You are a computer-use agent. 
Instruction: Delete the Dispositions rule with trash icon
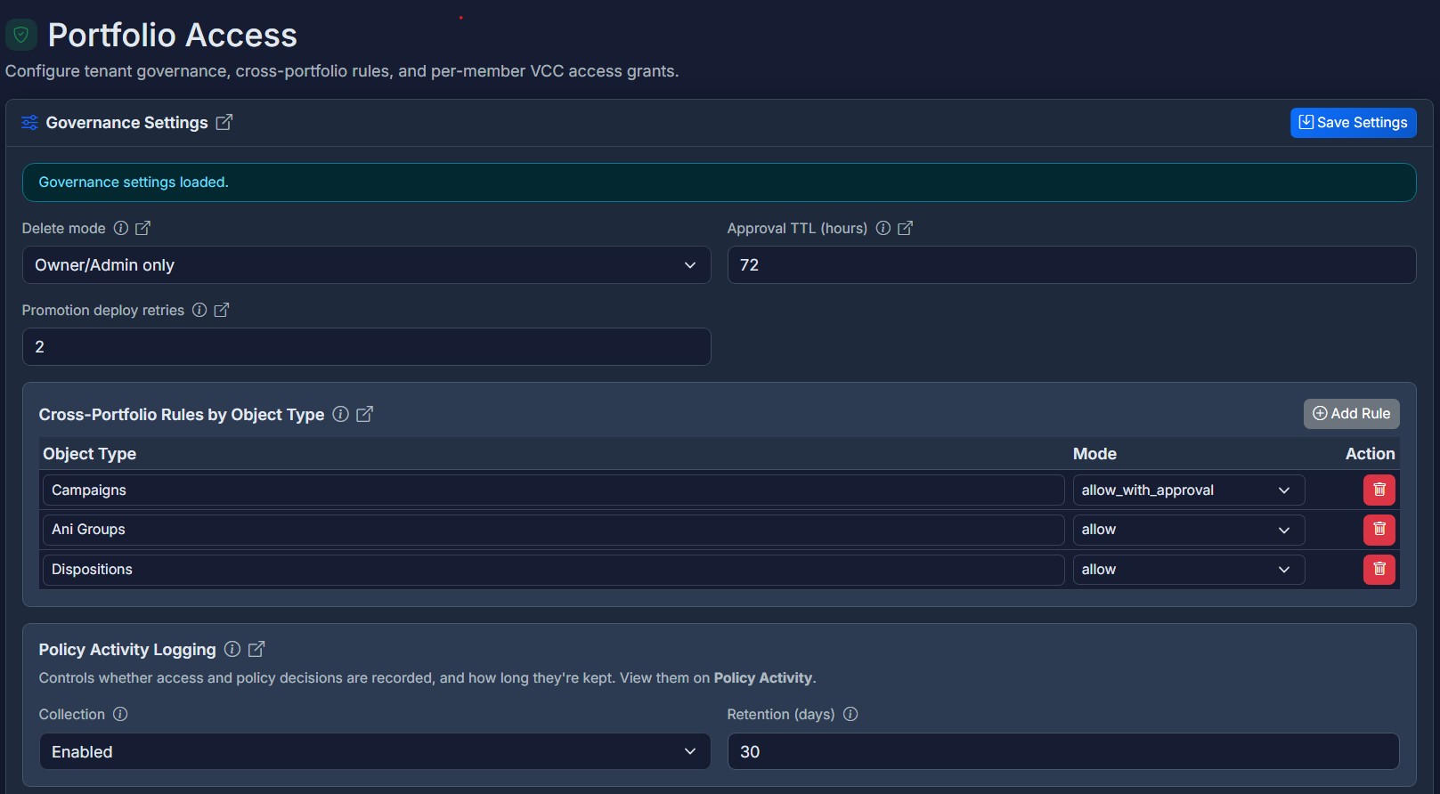[x=1379, y=569]
